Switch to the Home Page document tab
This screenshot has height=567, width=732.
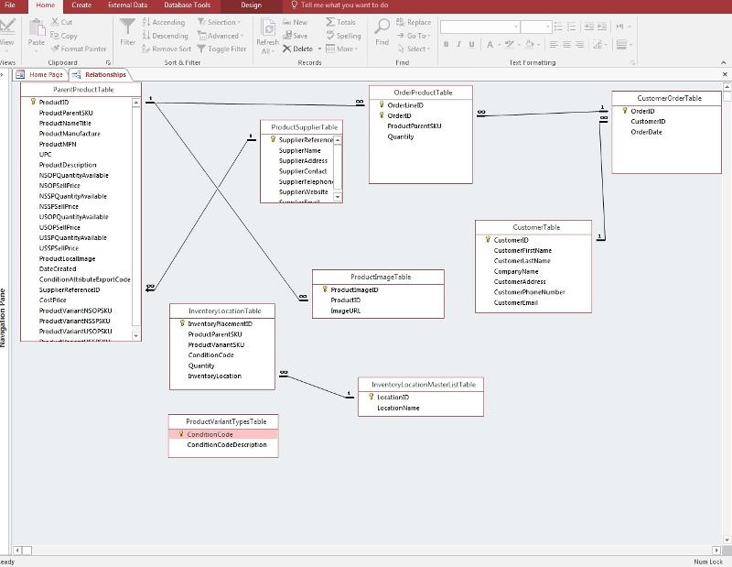click(x=42, y=74)
